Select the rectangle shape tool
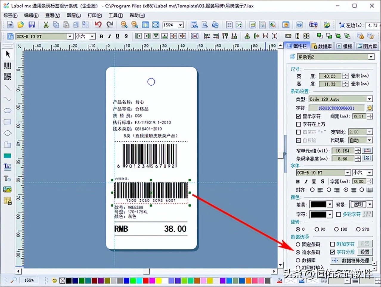The height and width of the screenshot is (287, 381). [x=7, y=122]
